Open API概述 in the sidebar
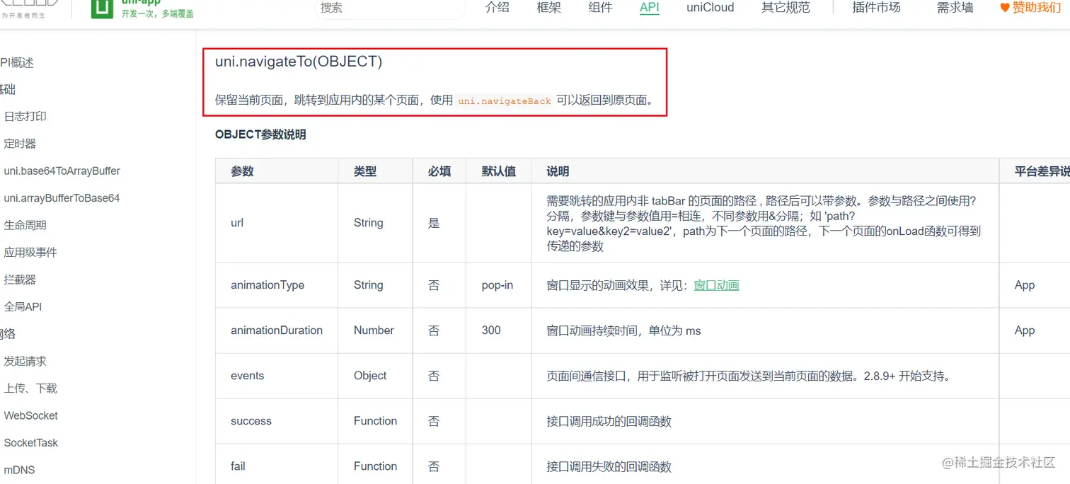 [x=17, y=63]
